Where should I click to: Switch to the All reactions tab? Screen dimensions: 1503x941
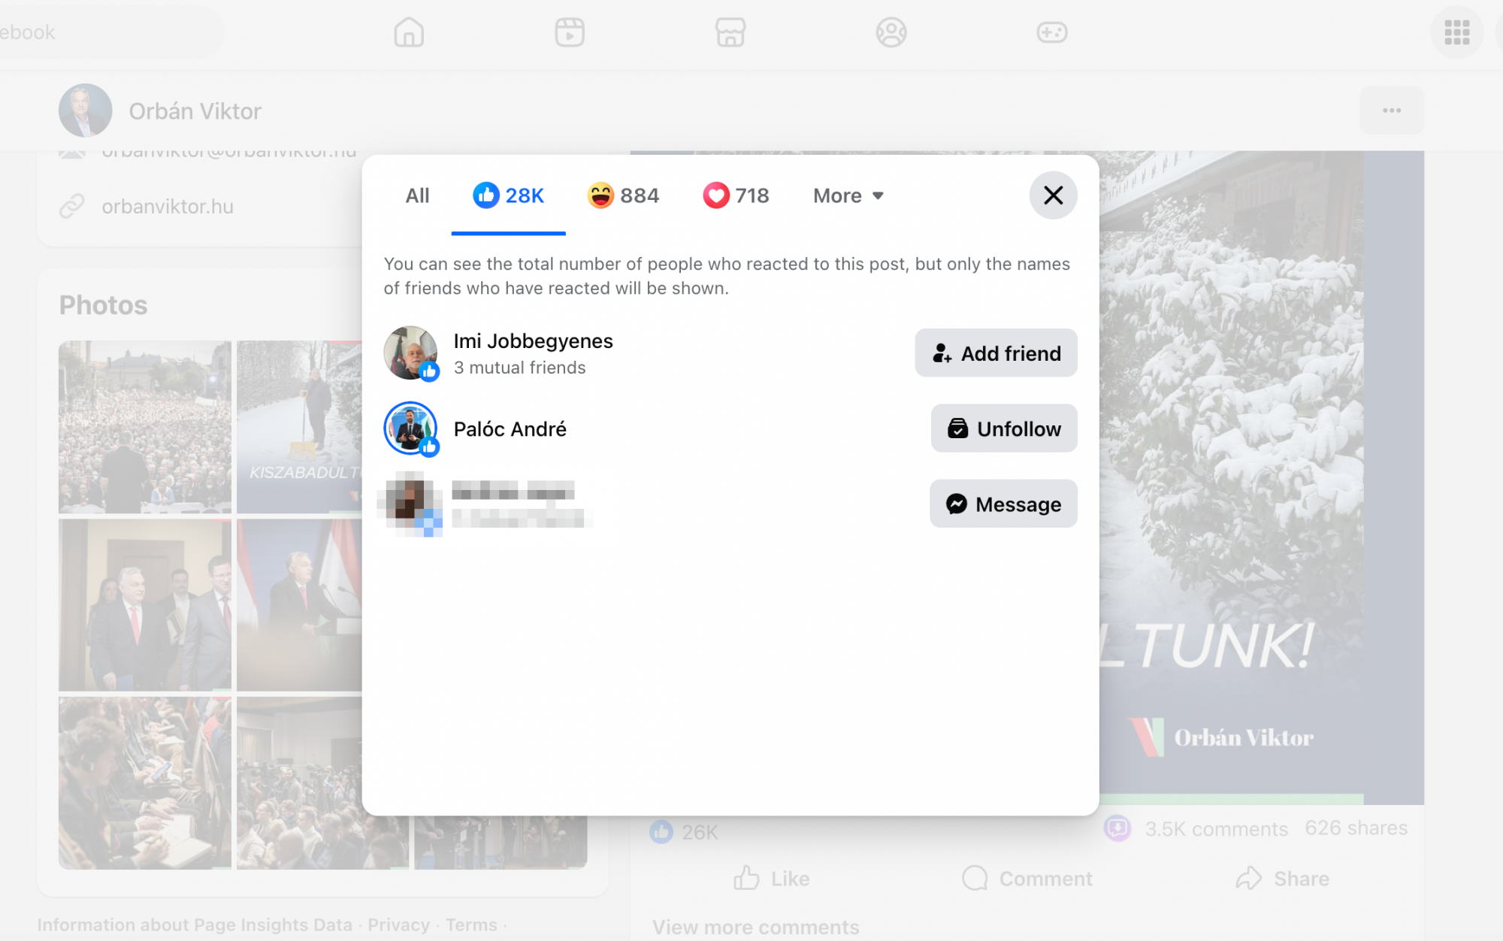tap(417, 195)
